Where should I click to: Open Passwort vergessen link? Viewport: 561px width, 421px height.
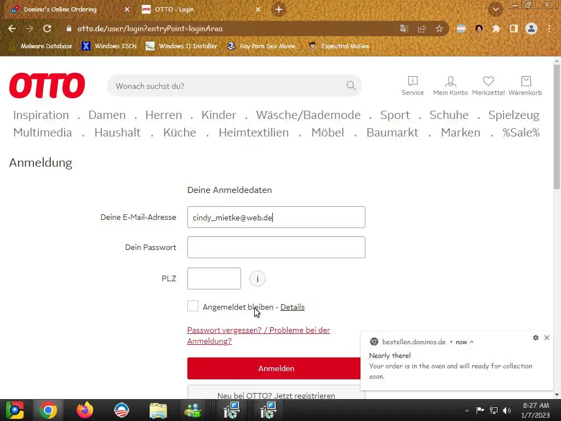[x=259, y=335]
